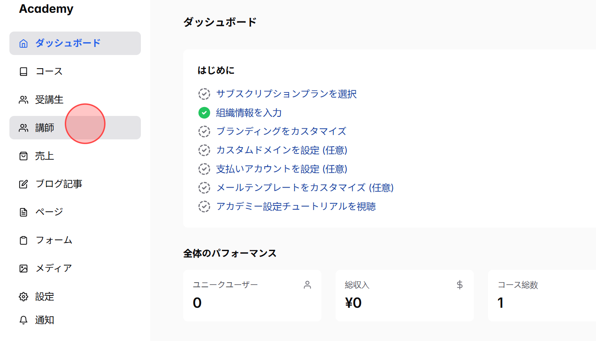Viewport: 596px width, 341px height.
Task: Select the document icon beside ページ
Action: (23, 211)
